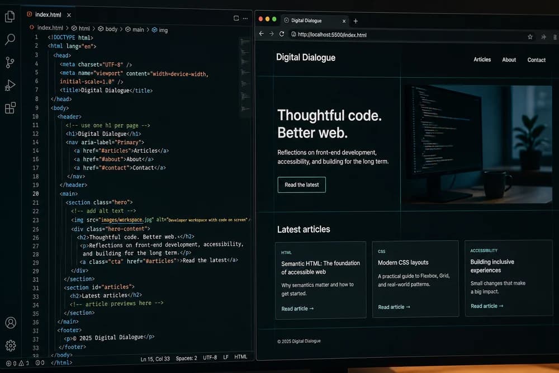Click the About nav link
559x373 pixels.
coord(509,60)
